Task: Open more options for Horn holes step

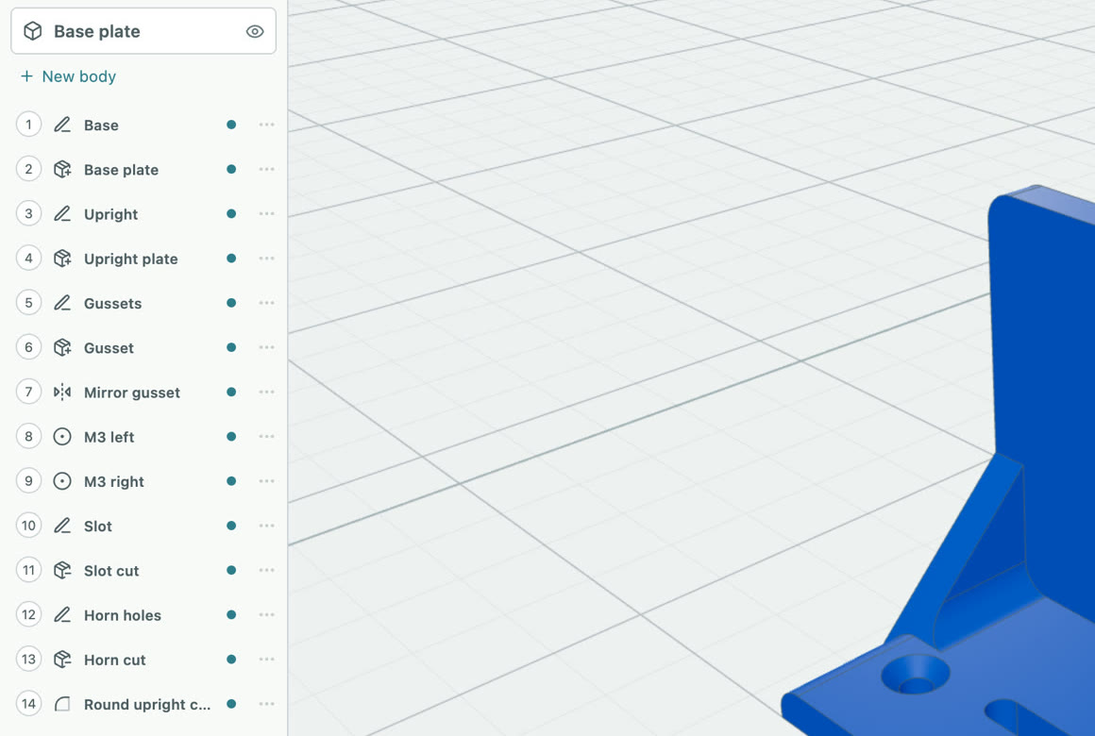Action: [x=267, y=614]
